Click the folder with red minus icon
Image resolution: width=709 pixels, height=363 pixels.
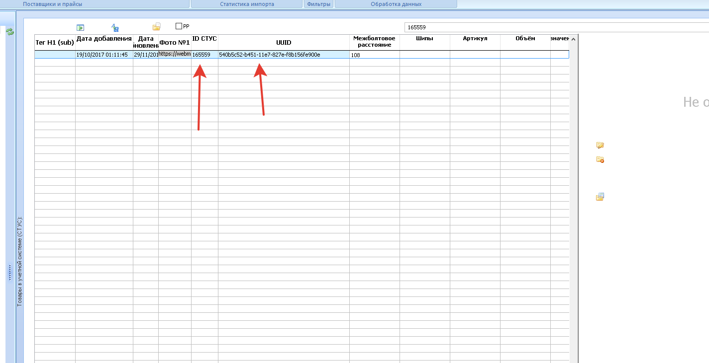tap(600, 160)
